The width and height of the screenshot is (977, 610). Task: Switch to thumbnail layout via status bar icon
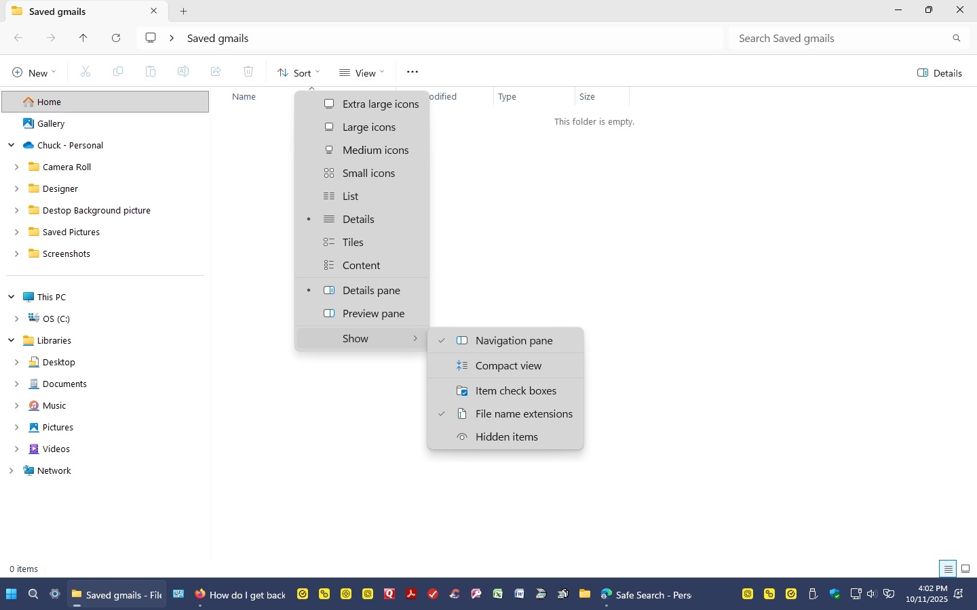point(965,569)
